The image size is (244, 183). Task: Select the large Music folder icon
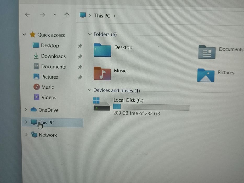tap(102, 73)
